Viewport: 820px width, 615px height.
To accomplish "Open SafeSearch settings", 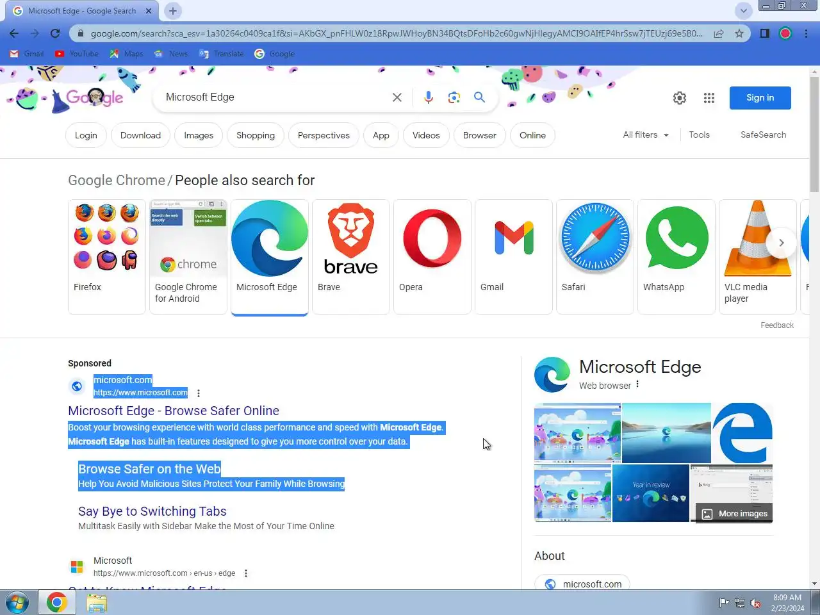I will tap(764, 135).
